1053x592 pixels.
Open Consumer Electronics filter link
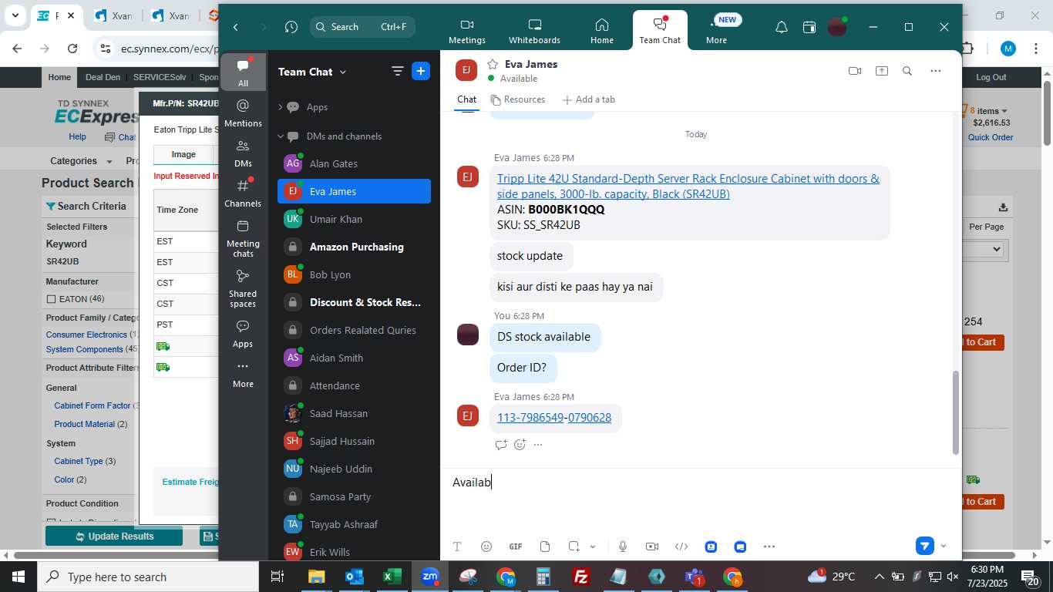click(x=86, y=335)
